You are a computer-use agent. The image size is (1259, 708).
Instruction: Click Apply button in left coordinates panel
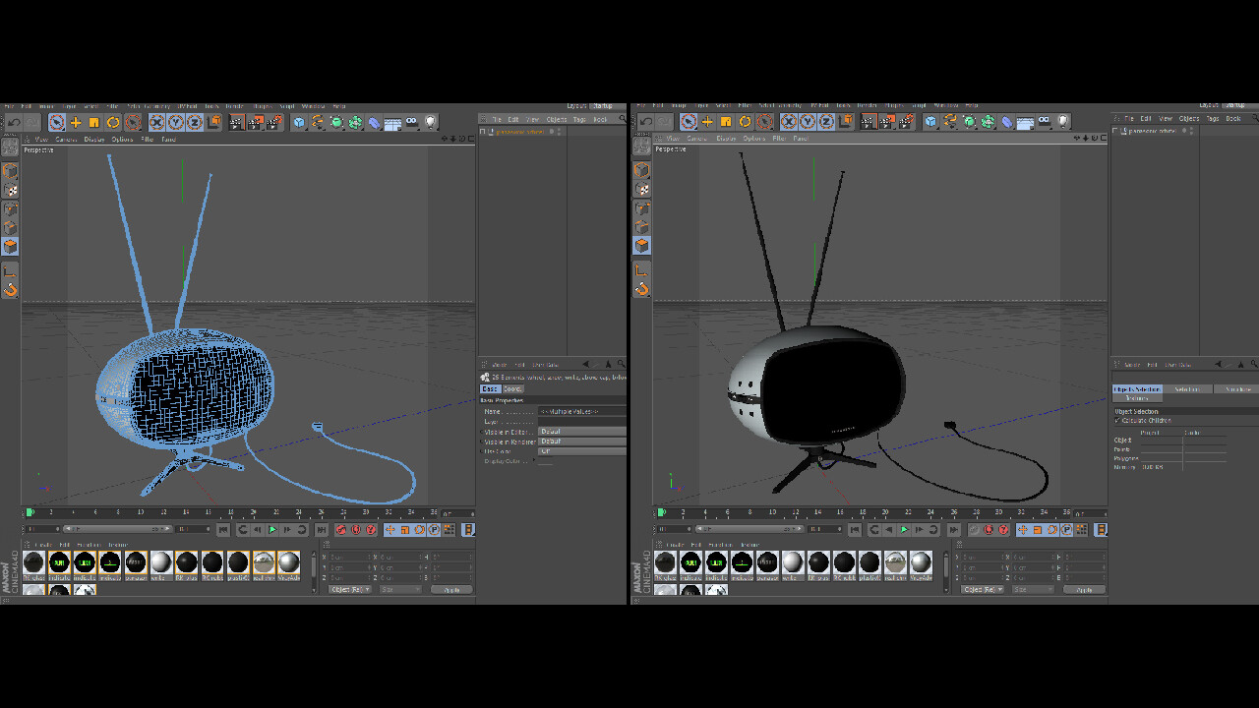click(450, 590)
